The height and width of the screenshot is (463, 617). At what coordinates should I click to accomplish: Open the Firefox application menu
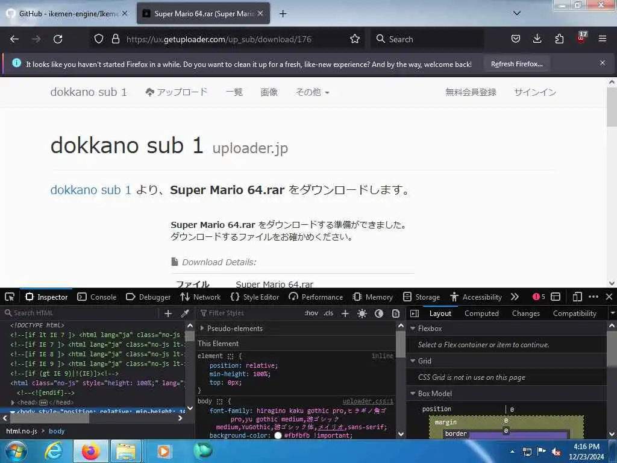603,39
